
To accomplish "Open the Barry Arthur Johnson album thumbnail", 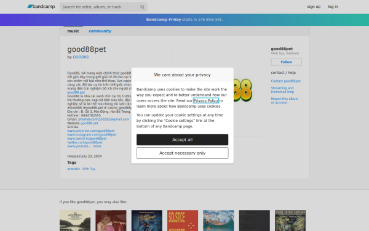I will (290, 221).
